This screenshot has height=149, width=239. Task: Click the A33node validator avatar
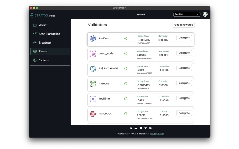pos(93,84)
